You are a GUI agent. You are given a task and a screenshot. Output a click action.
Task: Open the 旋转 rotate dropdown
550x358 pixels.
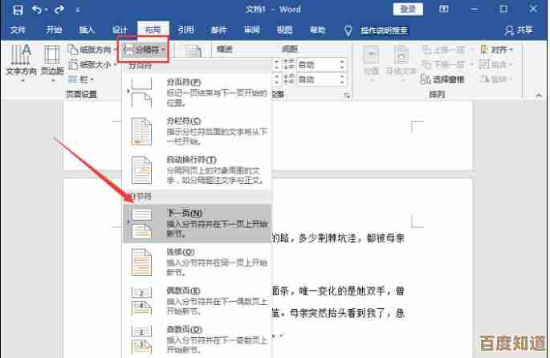(x=496, y=79)
